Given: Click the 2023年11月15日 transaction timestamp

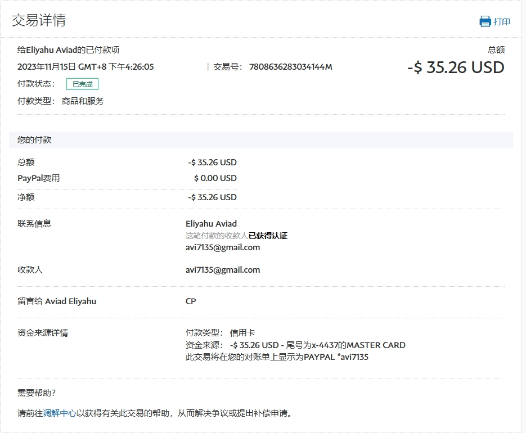Looking at the screenshot, I should point(86,67).
